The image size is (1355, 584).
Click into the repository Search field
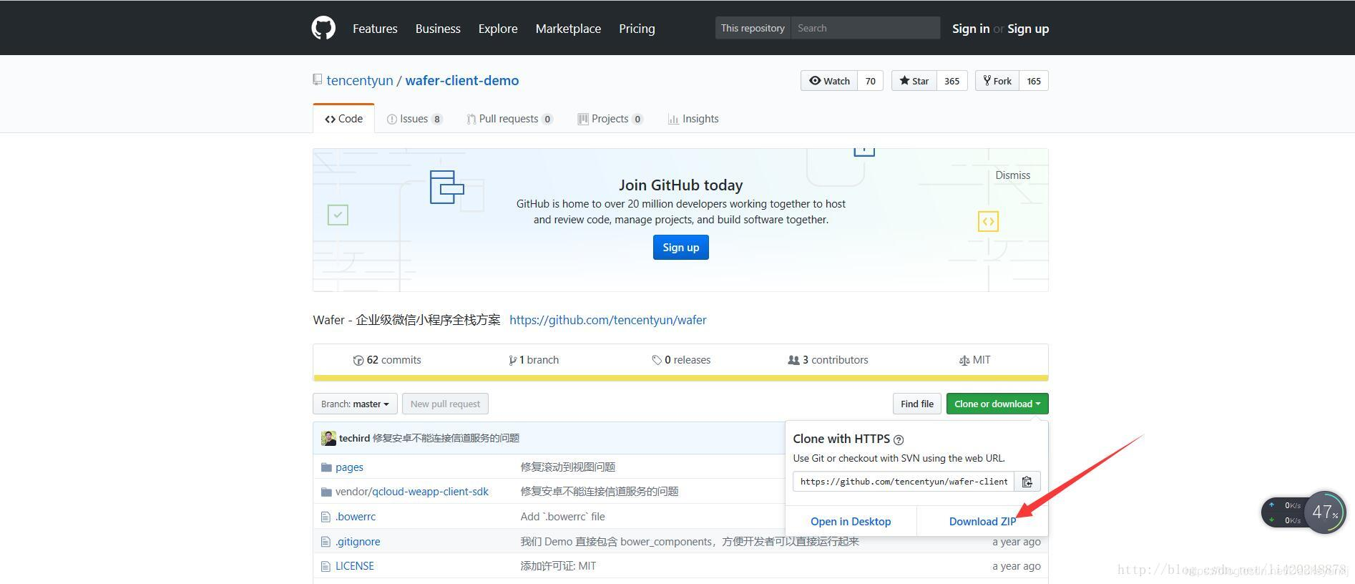tap(866, 28)
